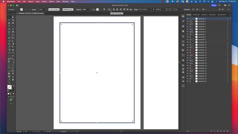Select the Type tool
The height and width of the screenshot is (134, 238).
(x=9, y=26)
